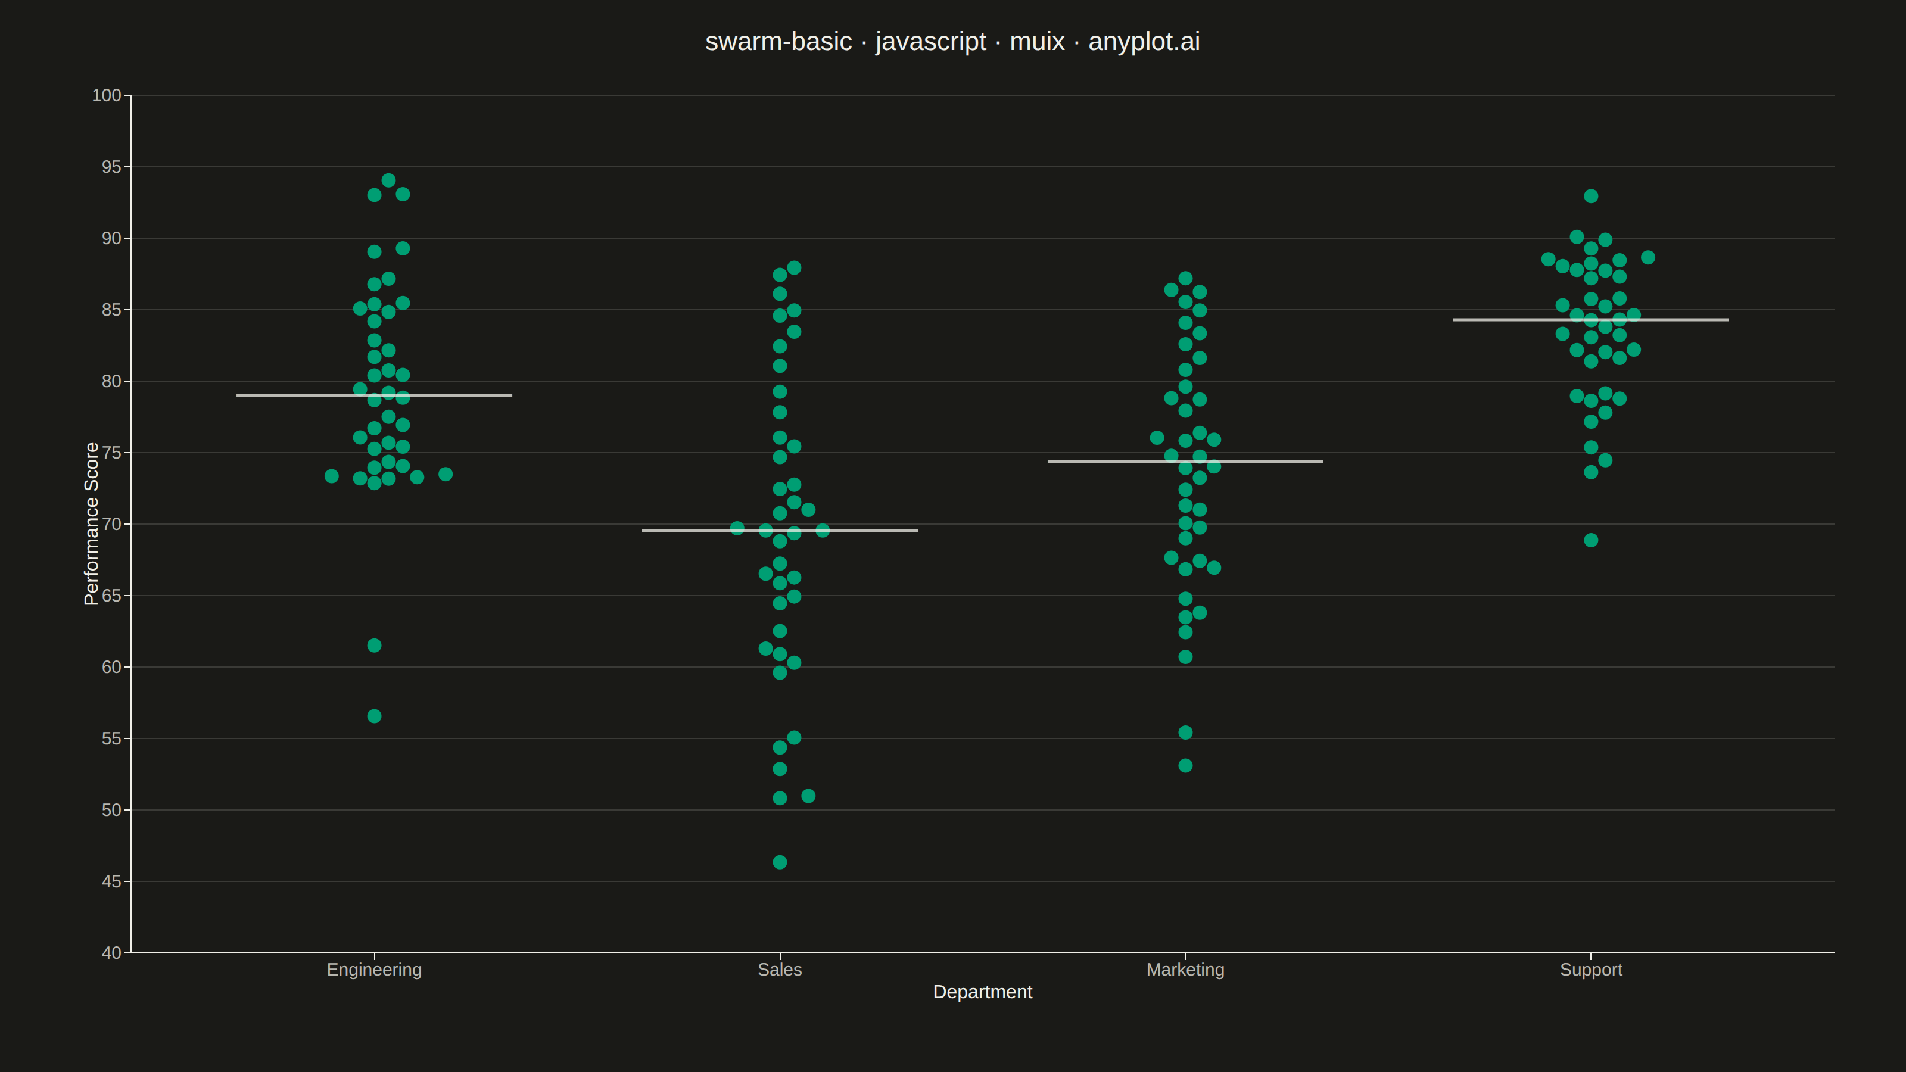Click the 70 tick label on y-axis
Image resolution: width=1906 pixels, height=1072 pixels.
pyautogui.click(x=112, y=524)
